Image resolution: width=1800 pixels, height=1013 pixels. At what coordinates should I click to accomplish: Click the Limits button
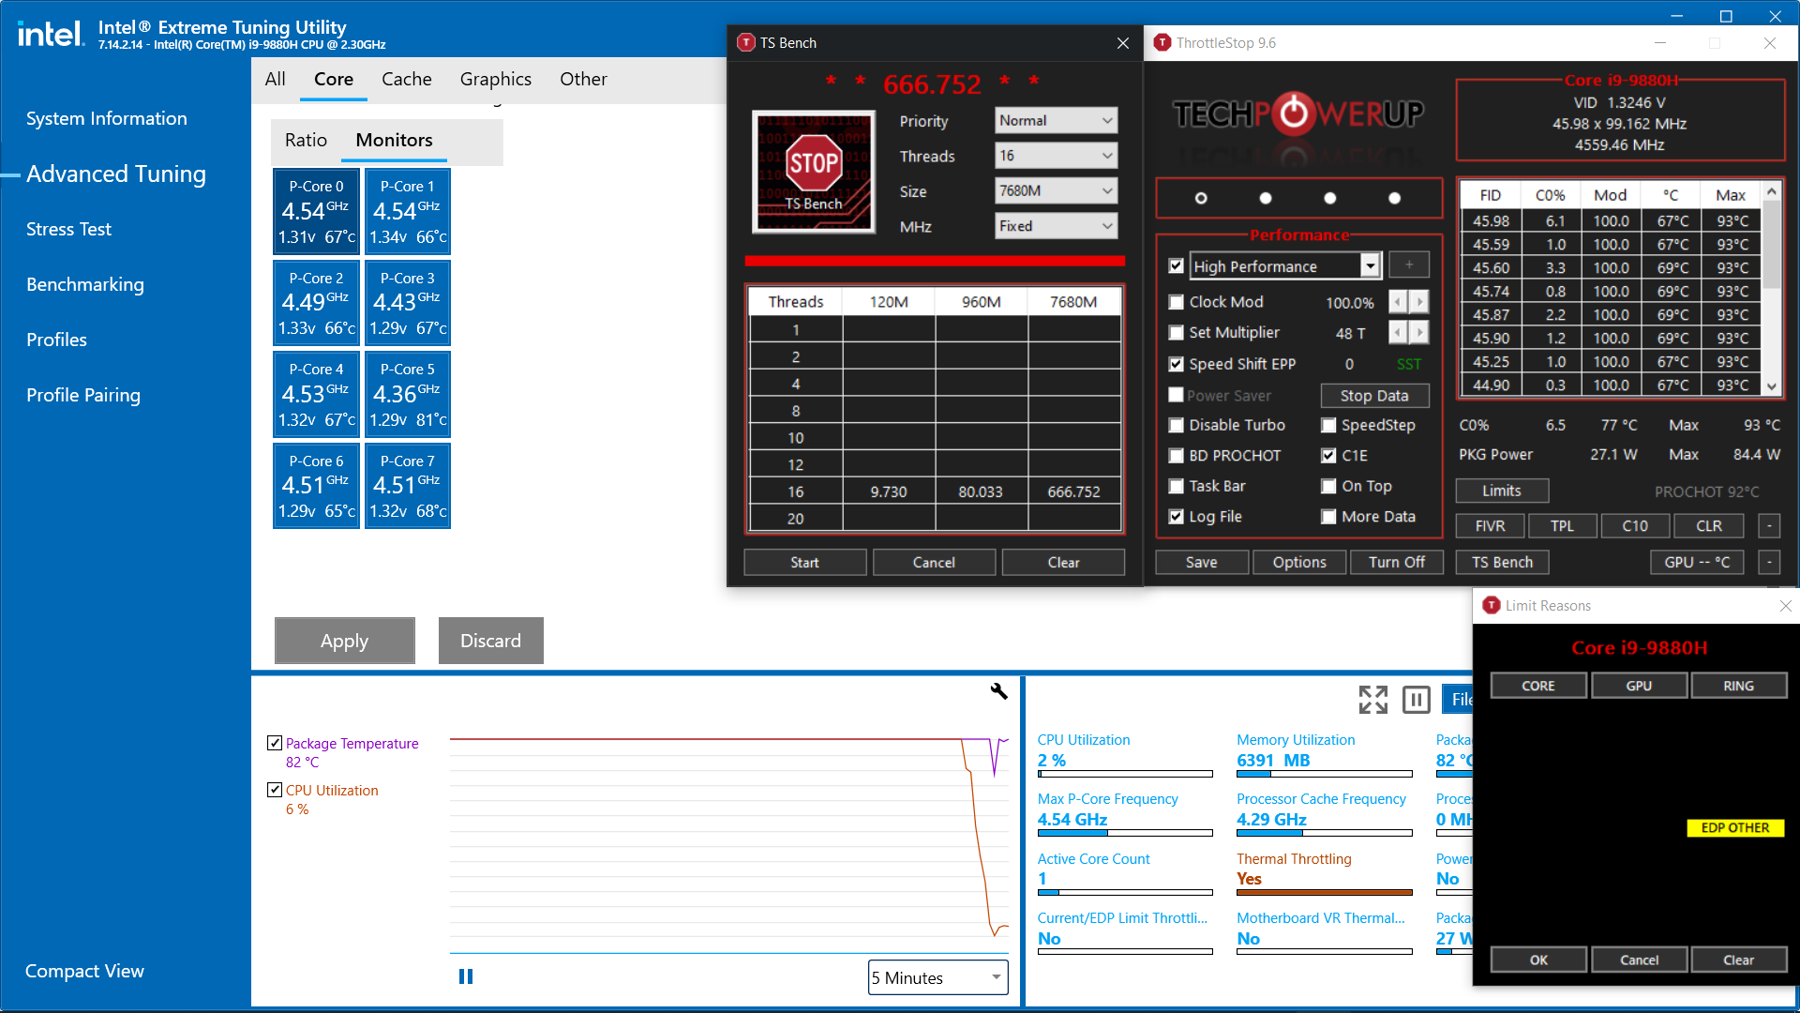[1502, 491]
